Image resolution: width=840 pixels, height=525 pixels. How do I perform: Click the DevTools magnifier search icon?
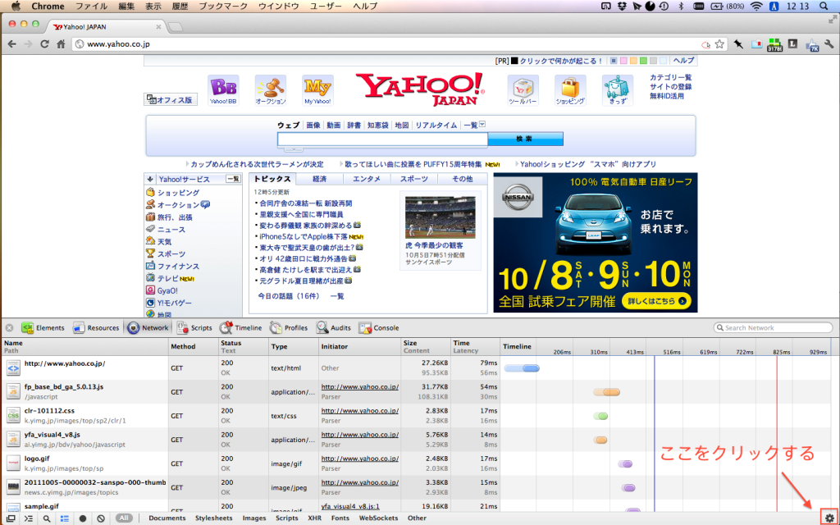[x=47, y=518]
